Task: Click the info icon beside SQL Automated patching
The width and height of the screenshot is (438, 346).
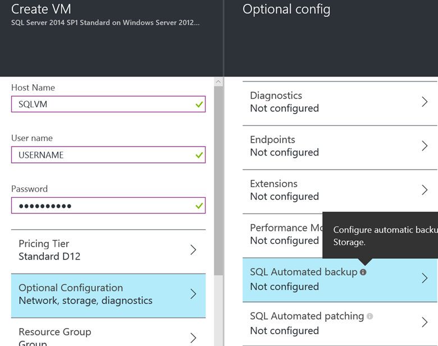Action: (x=369, y=316)
